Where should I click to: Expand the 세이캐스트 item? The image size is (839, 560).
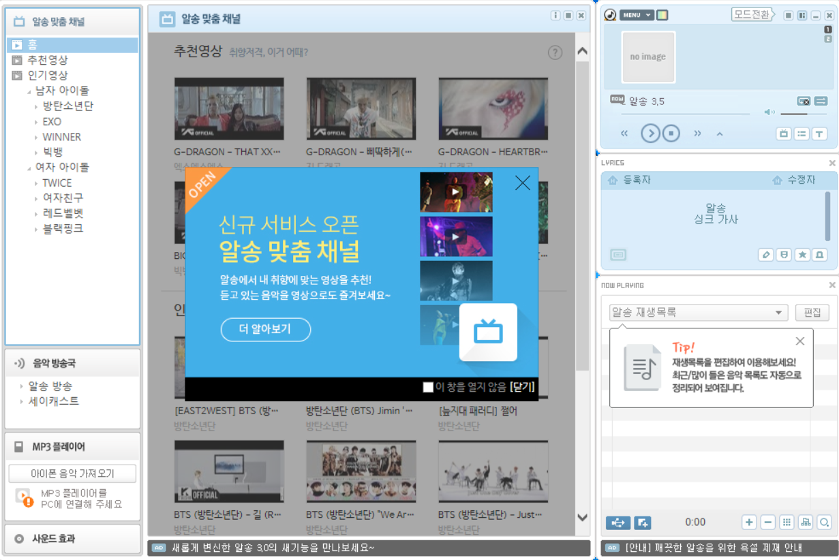(x=22, y=401)
